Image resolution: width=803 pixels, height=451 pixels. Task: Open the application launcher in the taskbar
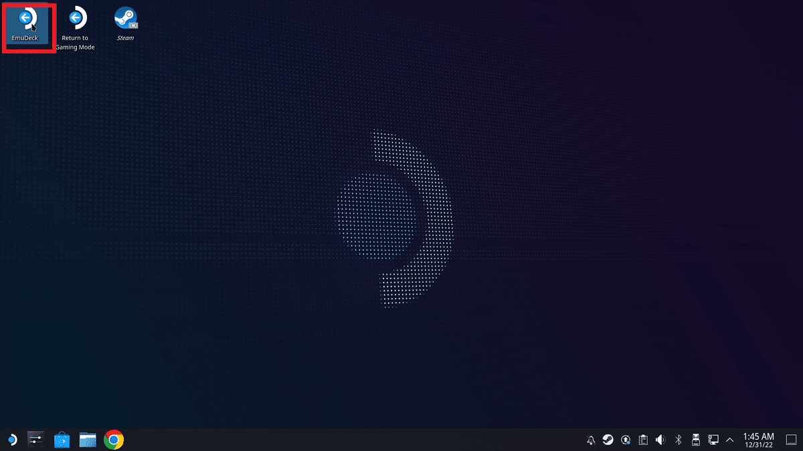tap(12, 440)
